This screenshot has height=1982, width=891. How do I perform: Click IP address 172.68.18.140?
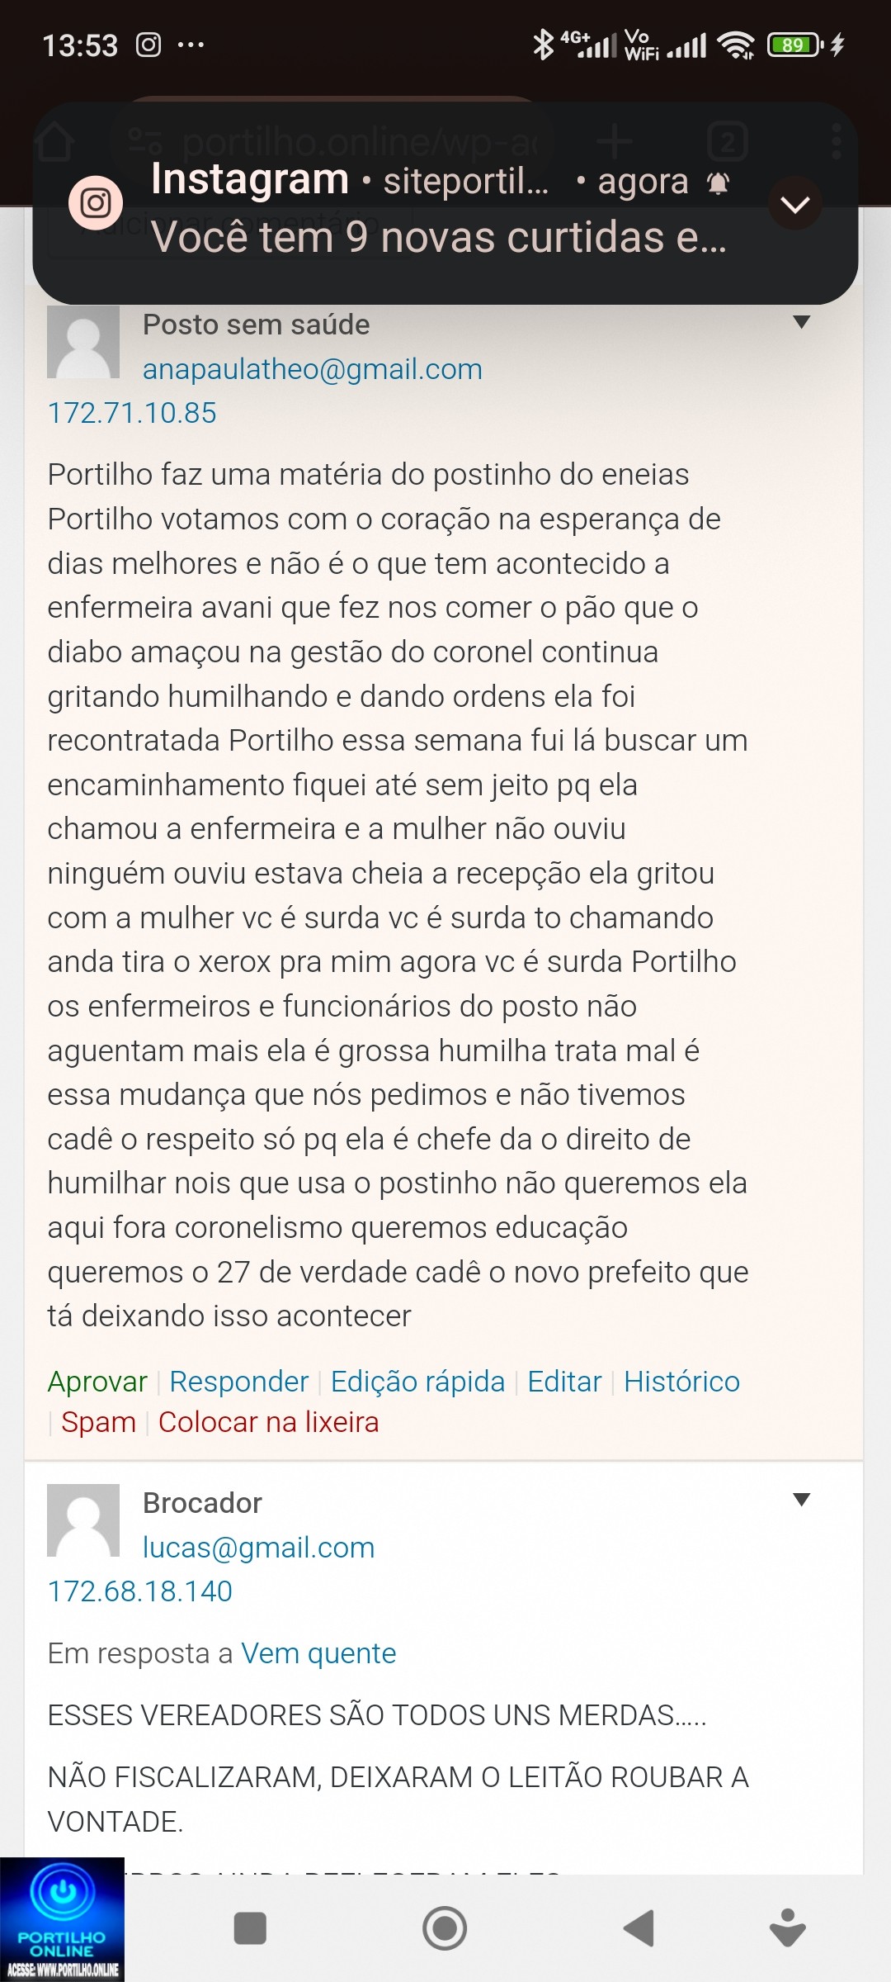pos(140,1591)
